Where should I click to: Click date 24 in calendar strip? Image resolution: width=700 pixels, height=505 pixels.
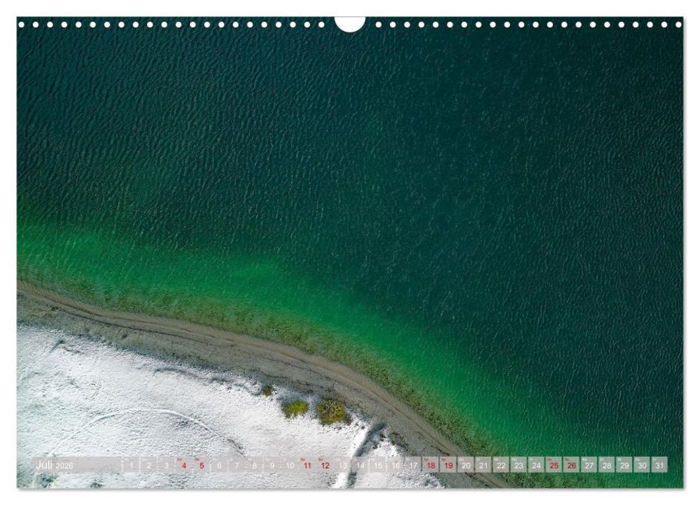536,464
